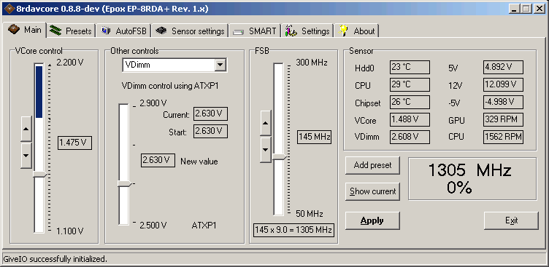Viewport: 549px width, 267px height.
Task: Maximize the 8rdavcore window
Action: [526, 9]
